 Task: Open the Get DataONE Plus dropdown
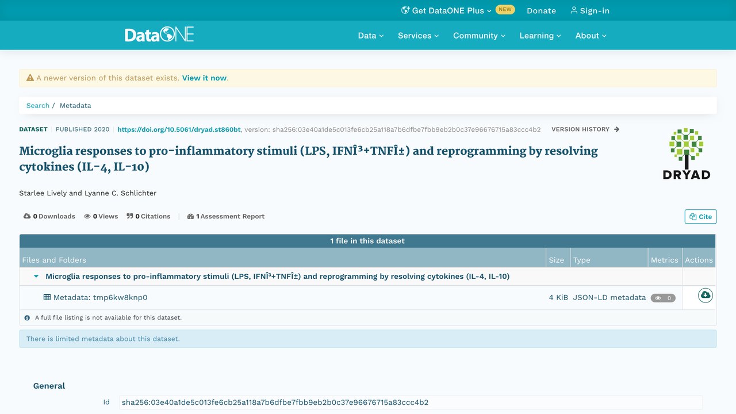[x=446, y=10]
